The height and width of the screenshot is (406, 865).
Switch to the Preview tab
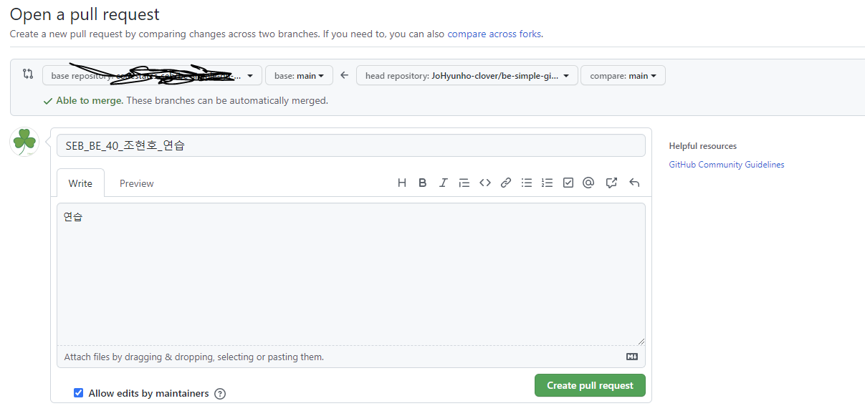[136, 183]
